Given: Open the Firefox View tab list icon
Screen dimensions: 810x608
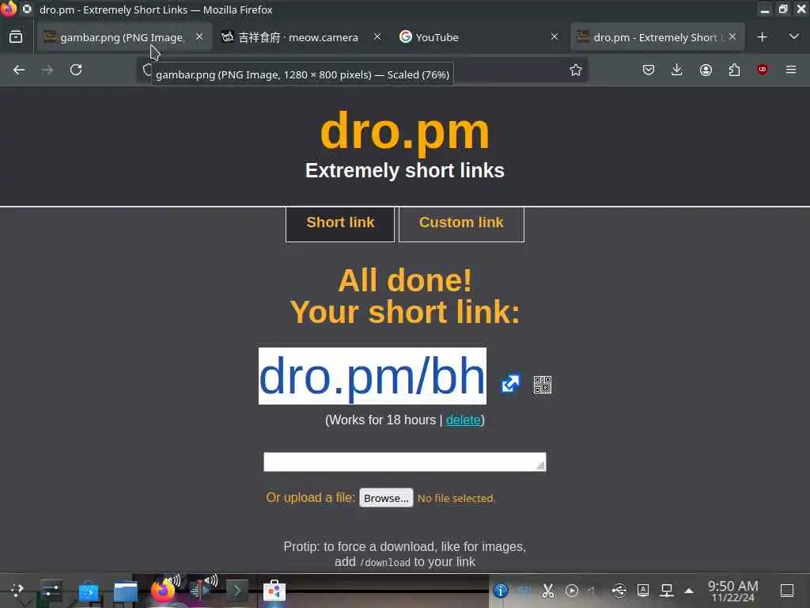Looking at the screenshot, I should tap(16, 37).
